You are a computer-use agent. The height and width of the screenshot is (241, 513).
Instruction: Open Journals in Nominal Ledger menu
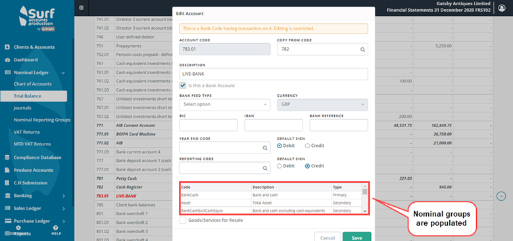22,108
